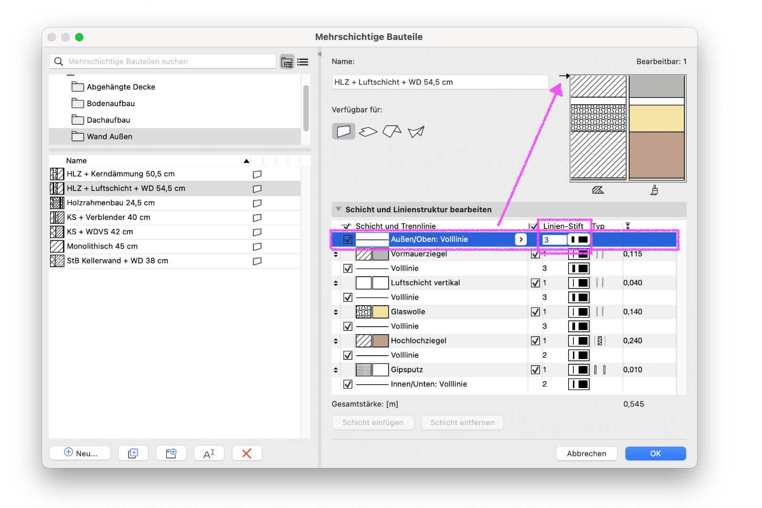Click the Mehrschichtige Bauteilen suchen search field

coord(163,61)
